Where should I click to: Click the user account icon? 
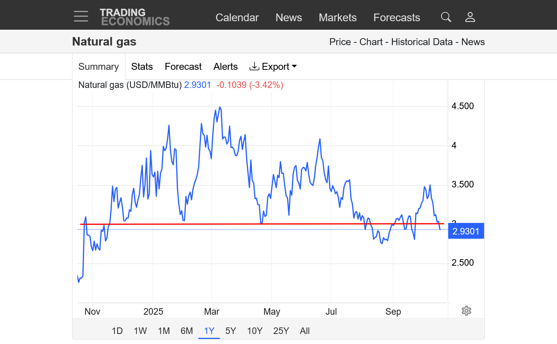click(x=470, y=17)
